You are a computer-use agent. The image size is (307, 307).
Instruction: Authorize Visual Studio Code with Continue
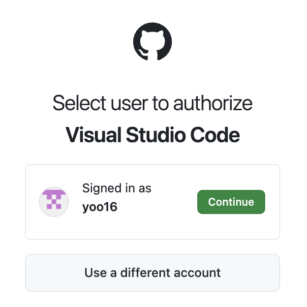[x=231, y=202]
